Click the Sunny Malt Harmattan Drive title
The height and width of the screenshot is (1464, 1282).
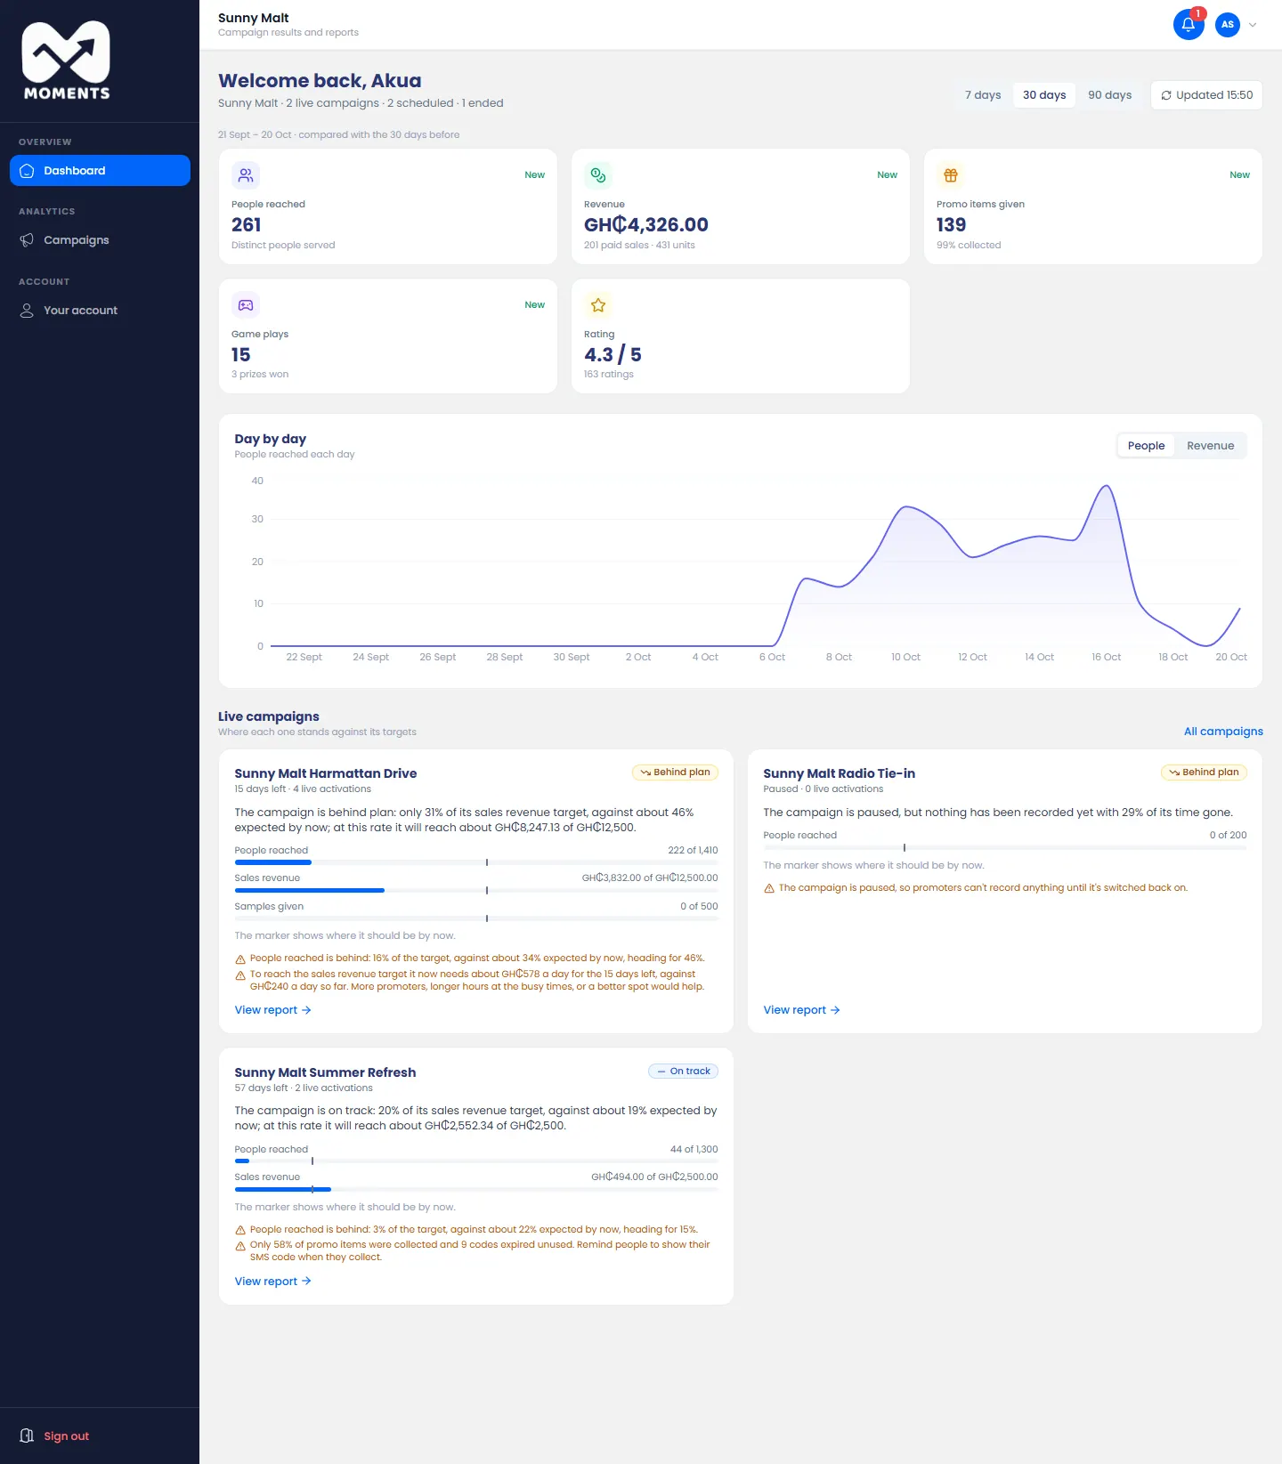point(326,773)
